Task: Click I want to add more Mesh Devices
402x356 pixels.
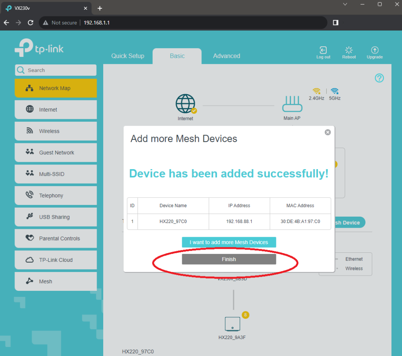Action: tap(229, 242)
